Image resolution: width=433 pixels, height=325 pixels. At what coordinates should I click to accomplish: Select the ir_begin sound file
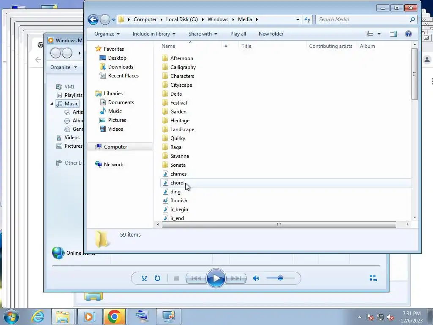click(179, 209)
